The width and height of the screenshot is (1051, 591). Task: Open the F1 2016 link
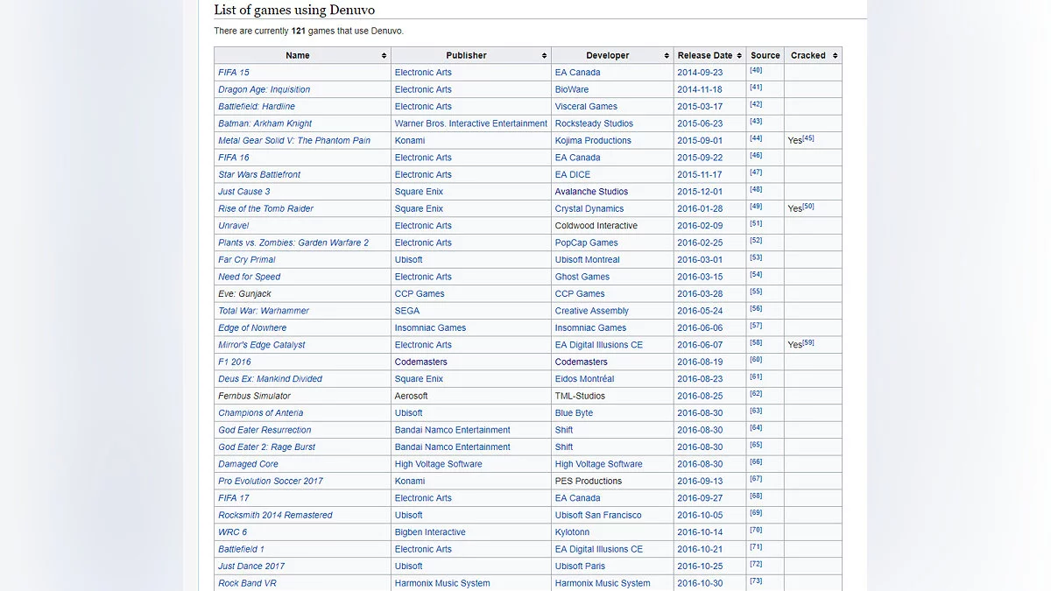235,362
